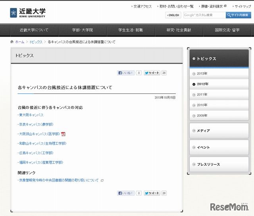Open 研究・社会貢献 menu
254x216 pixels.
pos(179,30)
